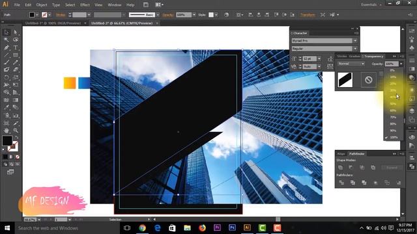Open the Recolor Artwork control bar icon
The image size is (417, 234).
tap(226, 15)
